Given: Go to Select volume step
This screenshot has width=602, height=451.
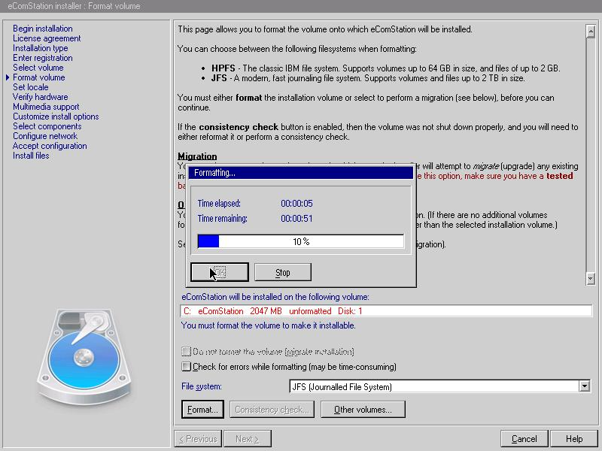Looking at the screenshot, I should click(38, 68).
